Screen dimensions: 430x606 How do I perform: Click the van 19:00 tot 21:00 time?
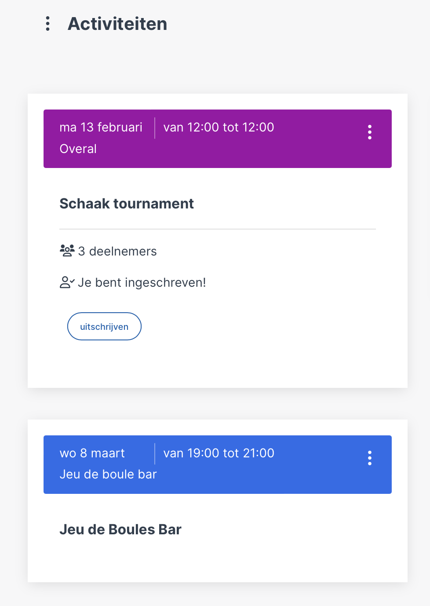(219, 453)
